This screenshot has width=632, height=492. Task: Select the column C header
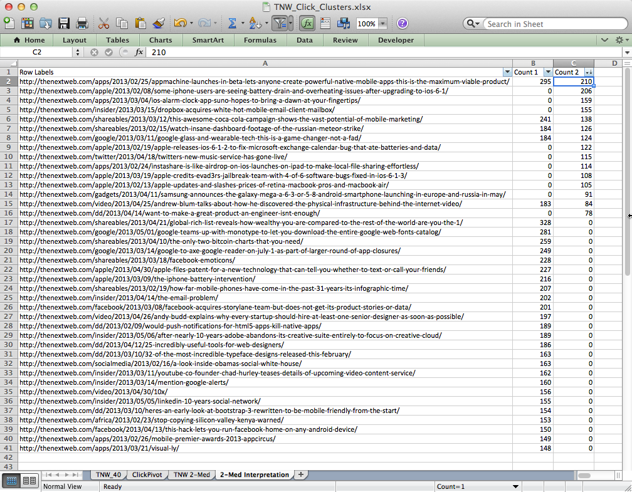[574, 63]
